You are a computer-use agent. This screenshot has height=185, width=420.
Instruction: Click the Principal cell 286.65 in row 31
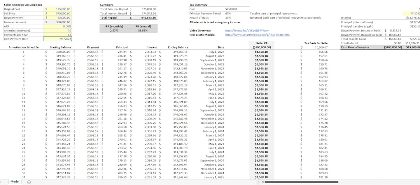click(122, 177)
